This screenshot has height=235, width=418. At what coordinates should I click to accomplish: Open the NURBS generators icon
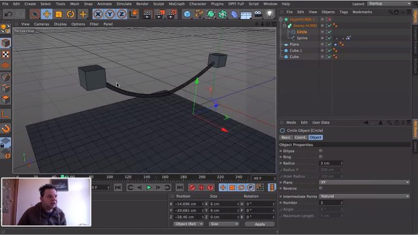(x=211, y=14)
